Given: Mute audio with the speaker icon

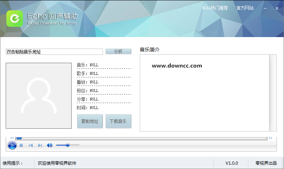Looking at the screenshot, I should click(50, 145).
